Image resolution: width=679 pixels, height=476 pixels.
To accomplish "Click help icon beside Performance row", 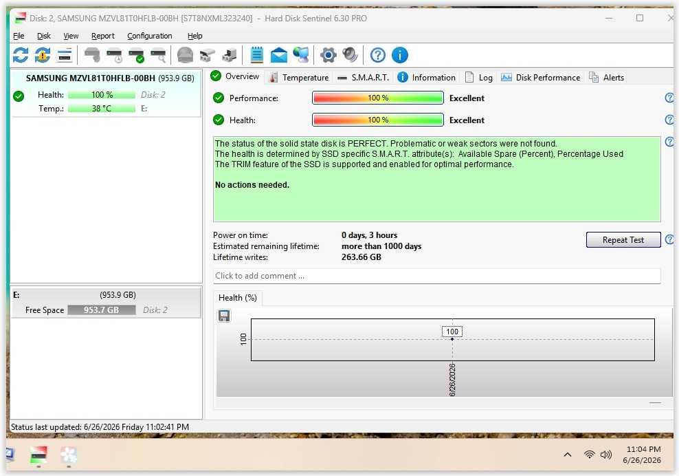I will click(x=669, y=98).
